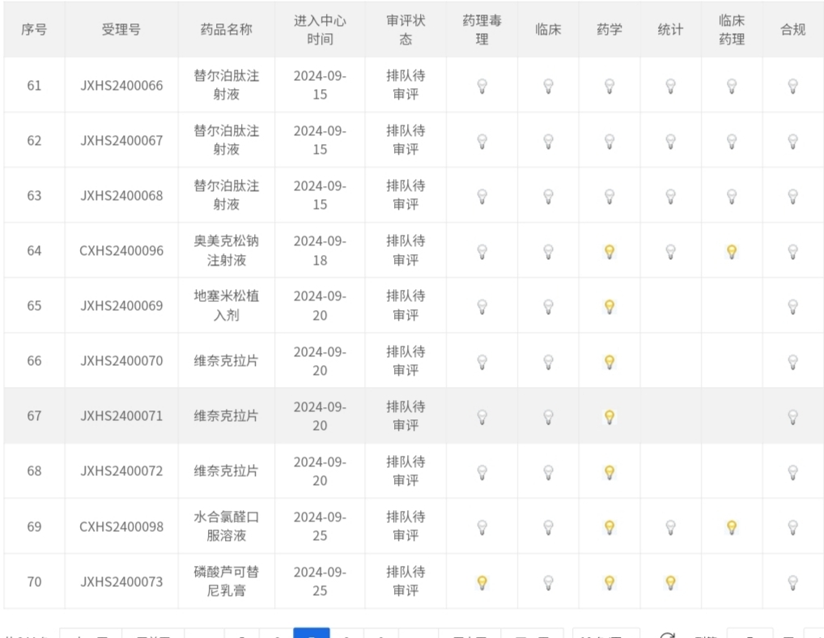Select the 磷酸芦可替尼乳膏 drug name cell

point(227,581)
